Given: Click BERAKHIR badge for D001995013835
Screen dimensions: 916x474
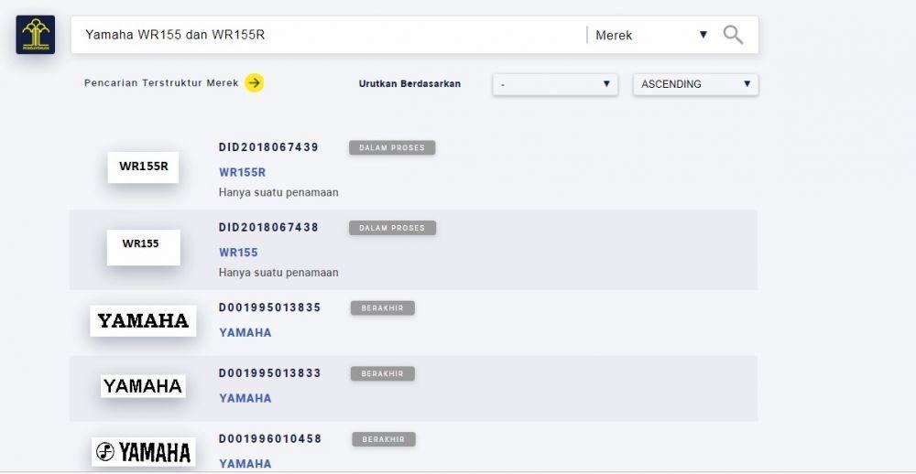Looking at the screenshot, I should [x=383, y=307].
